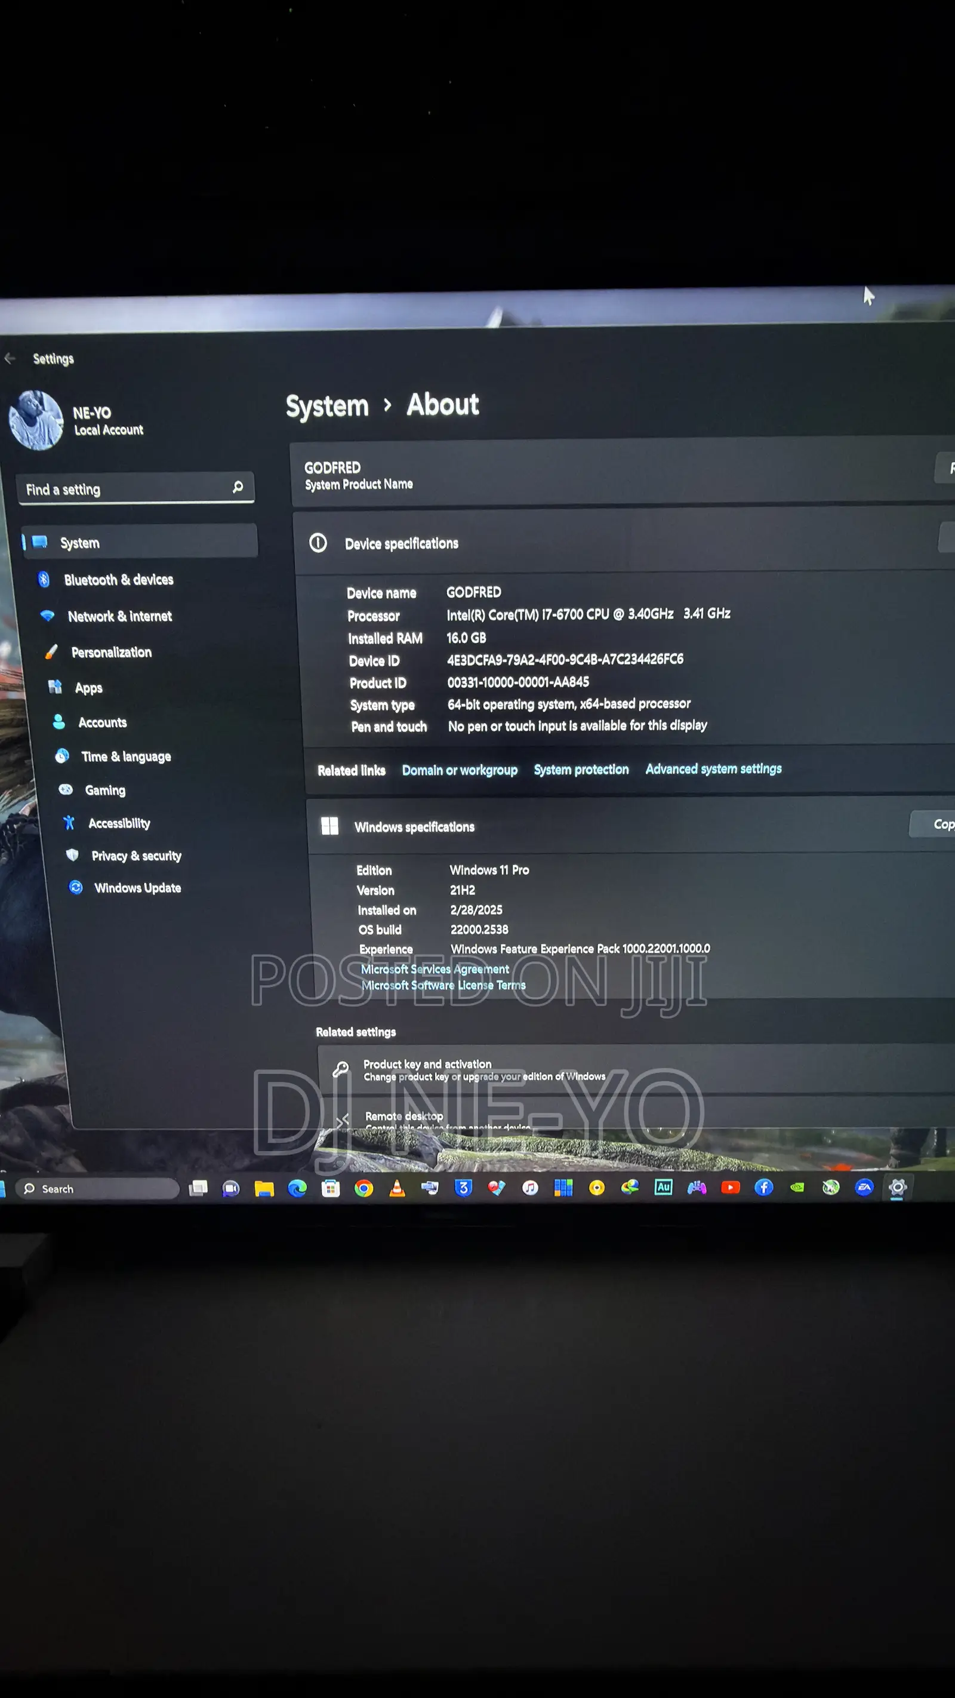The height and width of the screenshot is (1698, 955).
Task: Launch EA app from the taskbar
Action: [864, 1187]
